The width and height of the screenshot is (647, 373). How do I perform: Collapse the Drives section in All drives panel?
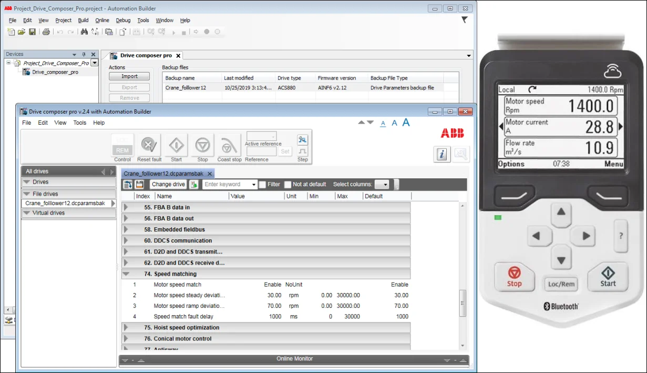click(26, 182)
